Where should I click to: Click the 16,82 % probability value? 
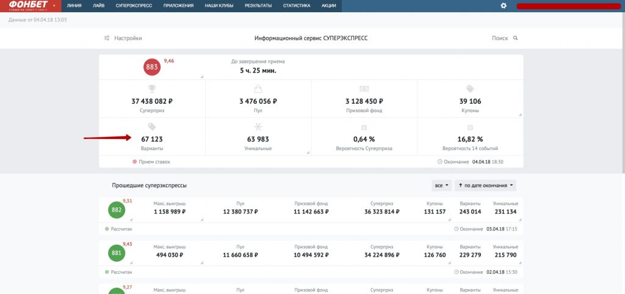pos(470,140)
